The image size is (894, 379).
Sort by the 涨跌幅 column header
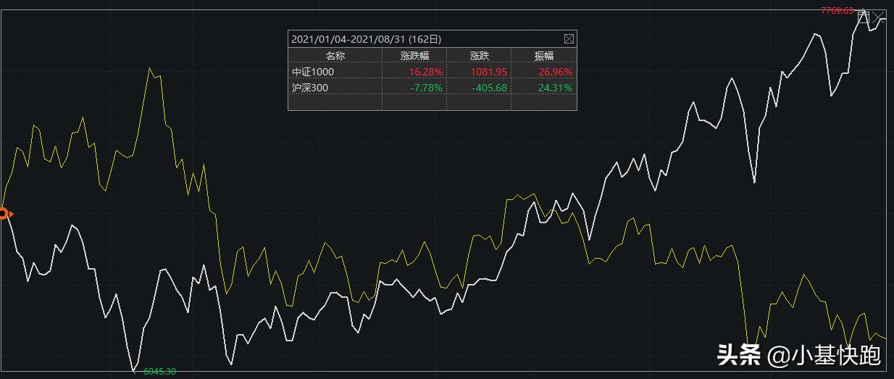[415, 56]
